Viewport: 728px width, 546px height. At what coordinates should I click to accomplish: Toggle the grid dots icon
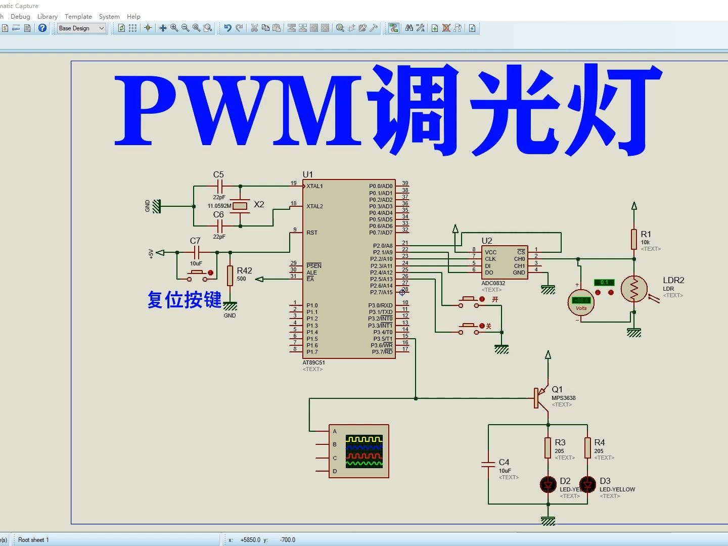[133, 28]
